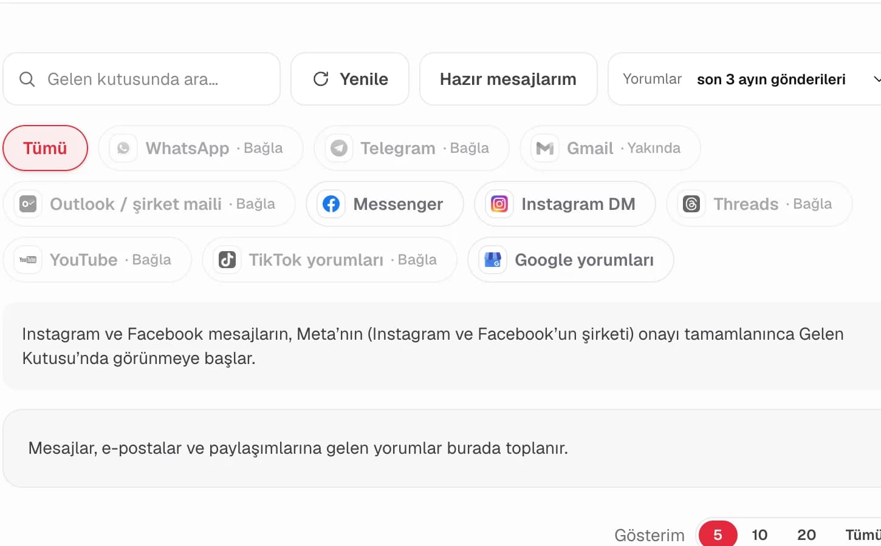Click the 'Mesajlar, e-postalar' empty state text
881x546 pixels.
coord(298,448)
